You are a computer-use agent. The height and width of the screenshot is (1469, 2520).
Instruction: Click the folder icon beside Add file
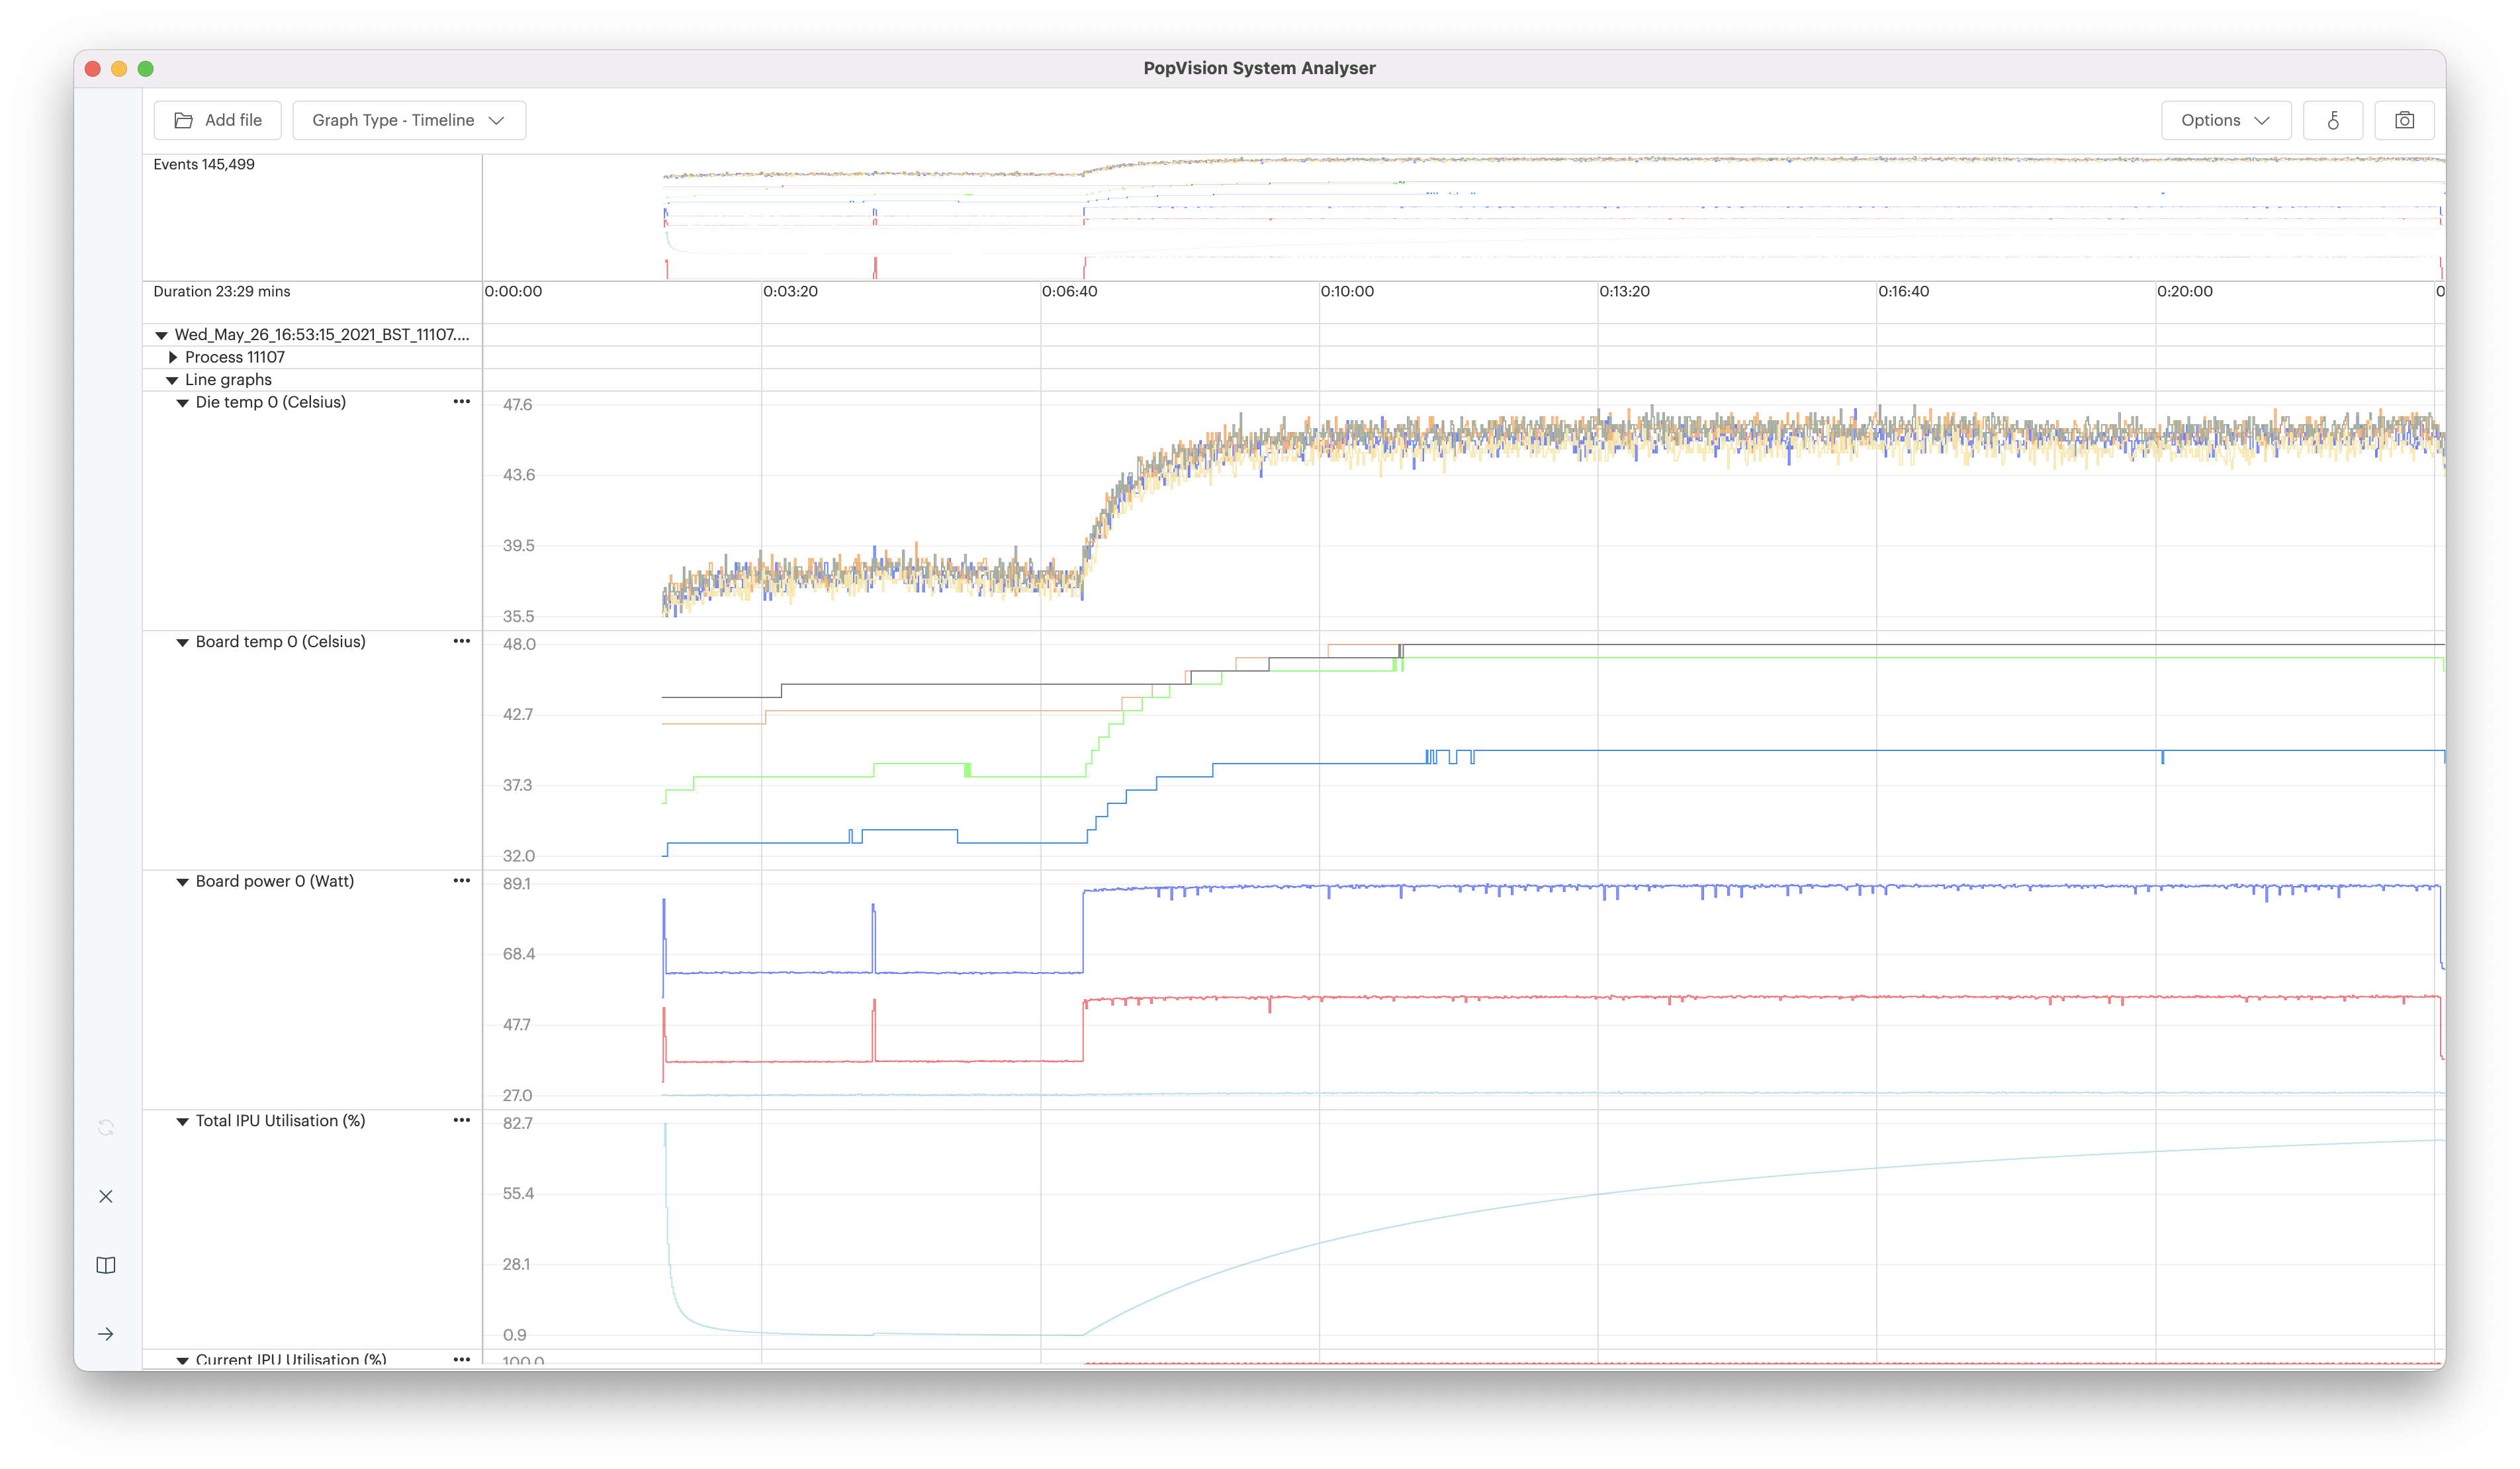[x=183, y=119]
